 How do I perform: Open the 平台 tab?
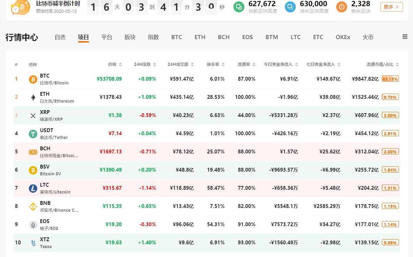(x=107, y=37)
